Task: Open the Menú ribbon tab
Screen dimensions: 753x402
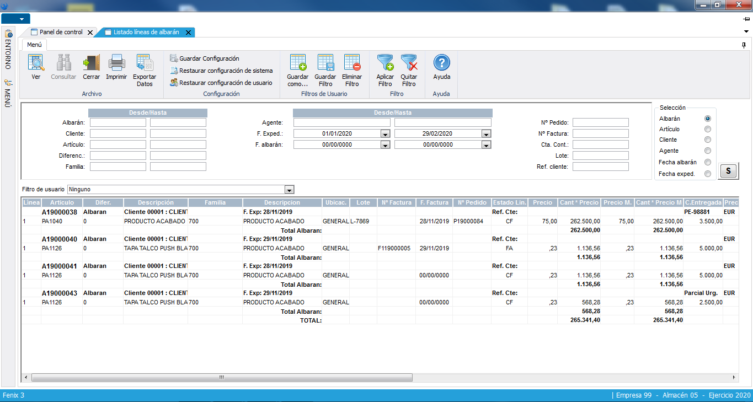Action: (x=35, y=45)
